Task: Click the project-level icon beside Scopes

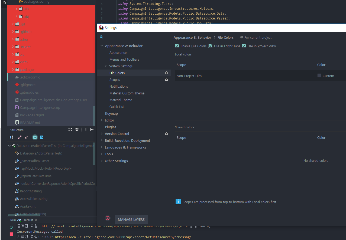Action: (x=166, y=80)
